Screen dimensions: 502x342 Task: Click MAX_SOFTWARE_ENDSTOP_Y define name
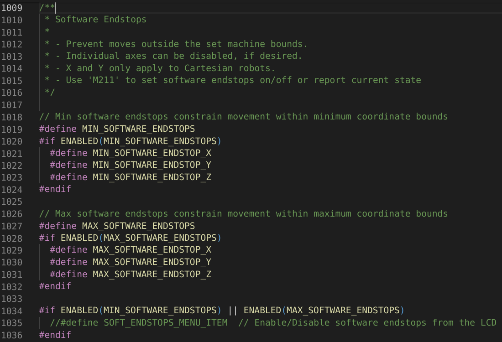click(152, 262)
